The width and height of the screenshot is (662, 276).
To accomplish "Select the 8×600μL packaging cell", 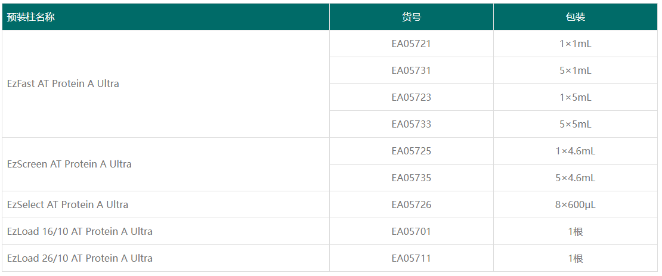I will click(575, 204).
